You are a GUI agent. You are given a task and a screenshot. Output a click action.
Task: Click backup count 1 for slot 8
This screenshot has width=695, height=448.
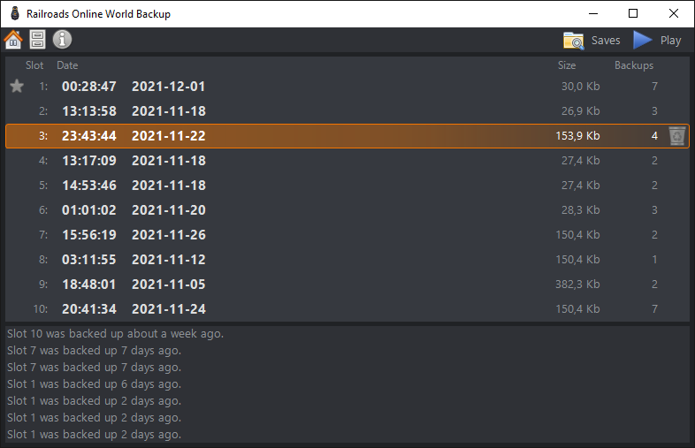click(x=654, y=260)
